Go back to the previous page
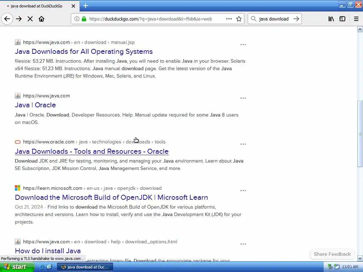The image size is (363, 272). point(7,19)
